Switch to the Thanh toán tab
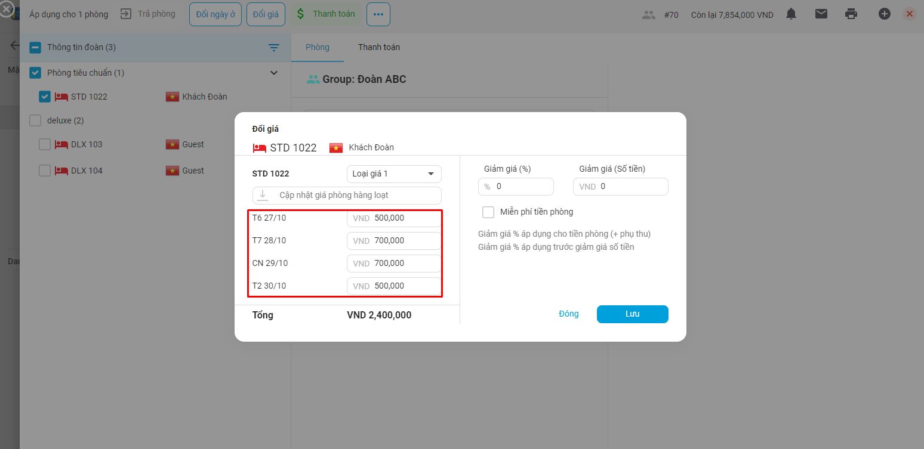924x449 pixels. pos(379,47)
